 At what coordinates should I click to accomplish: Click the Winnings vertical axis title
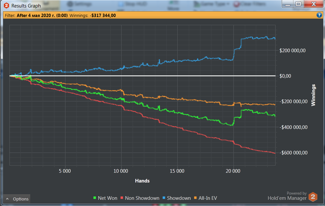point(313,95)
